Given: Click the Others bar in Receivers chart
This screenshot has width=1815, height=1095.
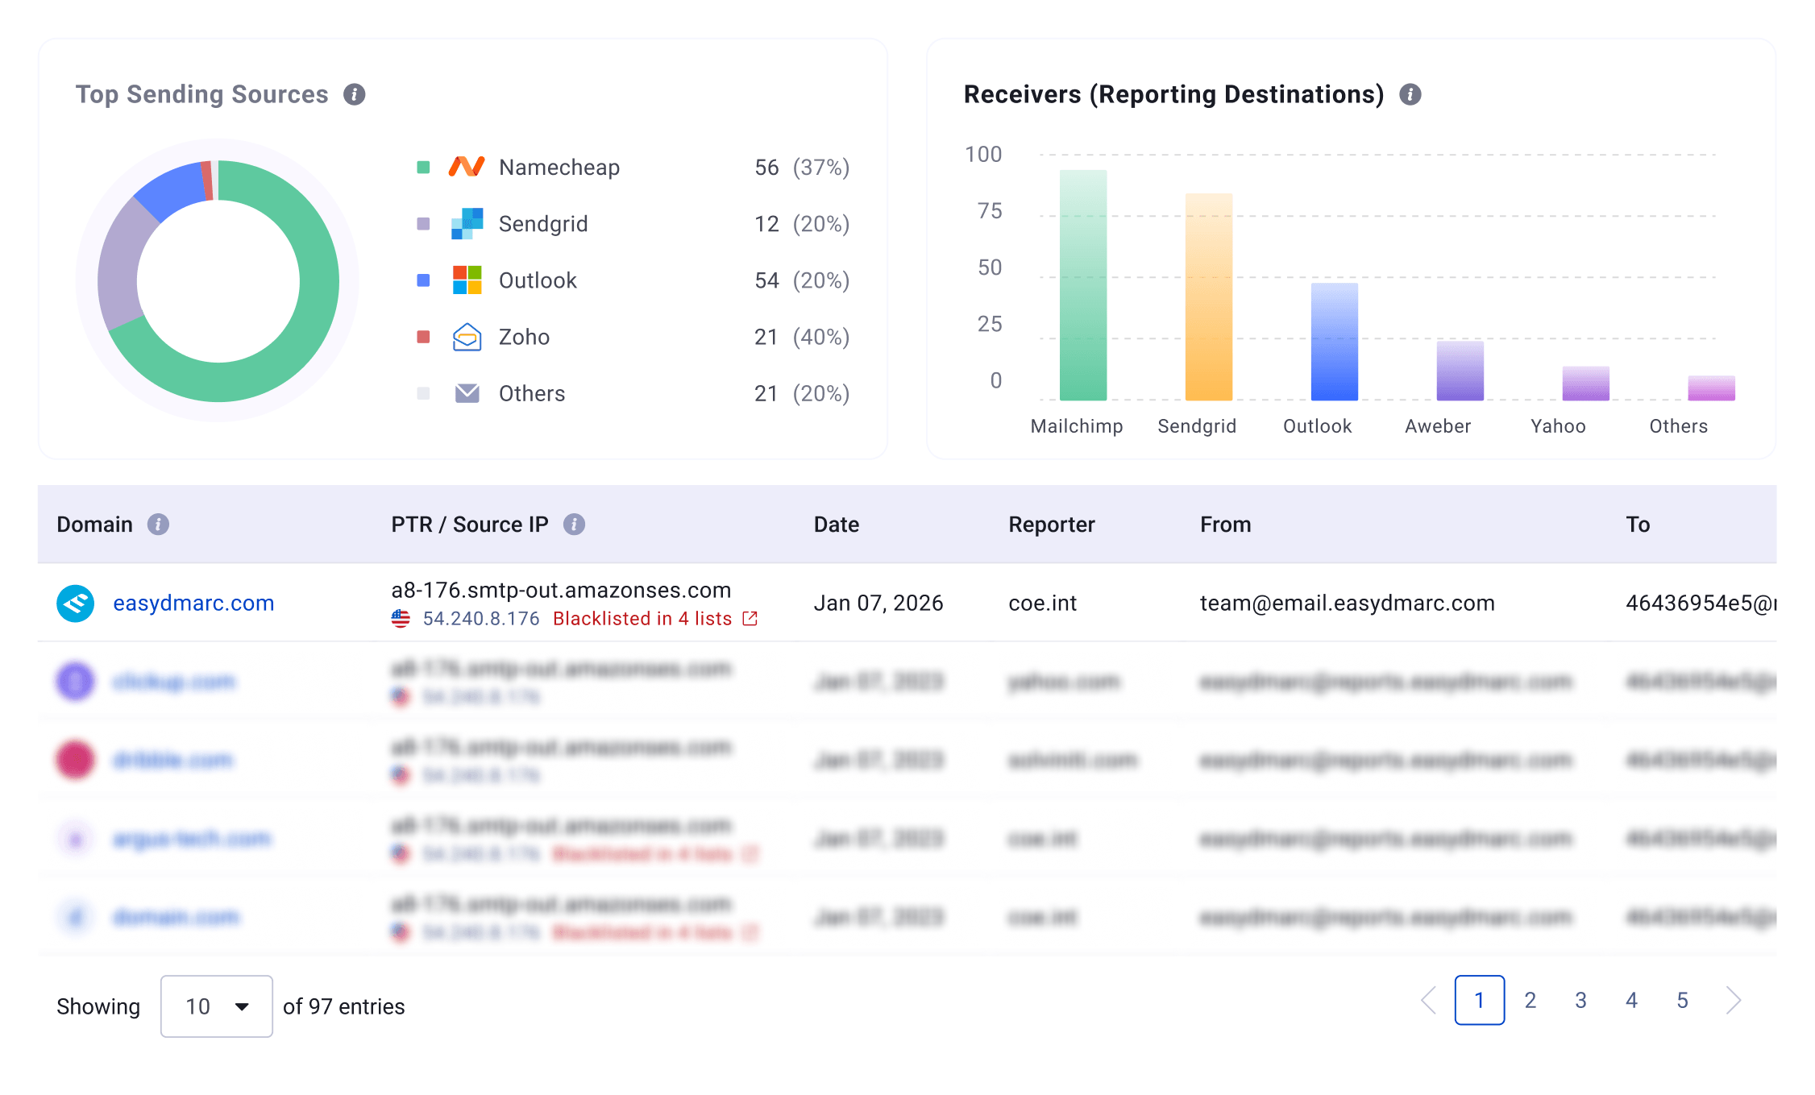Looking at the screenshot, I should pos(1711,388).
